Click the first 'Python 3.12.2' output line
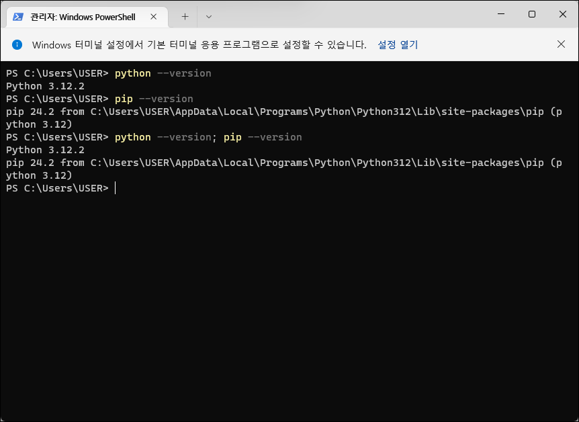579x422 pixels. point(45,86)
